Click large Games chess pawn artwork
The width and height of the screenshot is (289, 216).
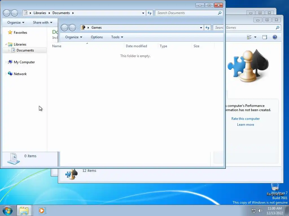[x=248, y=66]
